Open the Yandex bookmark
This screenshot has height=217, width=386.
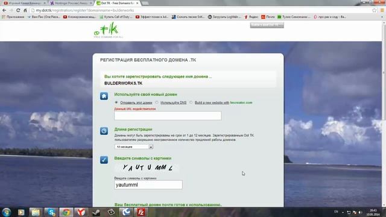point(251,17)
